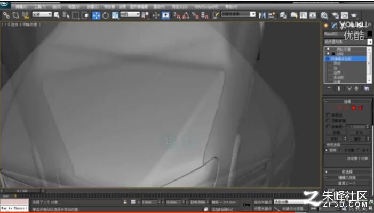Toggle Symmetry modifier light bulb
Image resolution: width=374 pixels, height=213 pixels.
tap(328, 54)
